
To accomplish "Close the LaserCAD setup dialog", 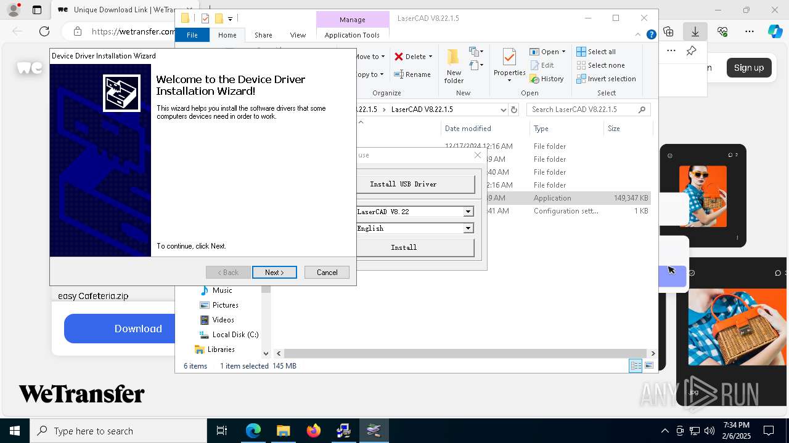I will tap(478, 155).
